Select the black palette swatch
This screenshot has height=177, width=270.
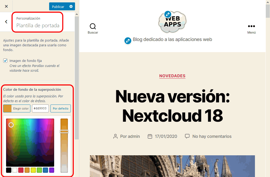click(x=9, y=170)
